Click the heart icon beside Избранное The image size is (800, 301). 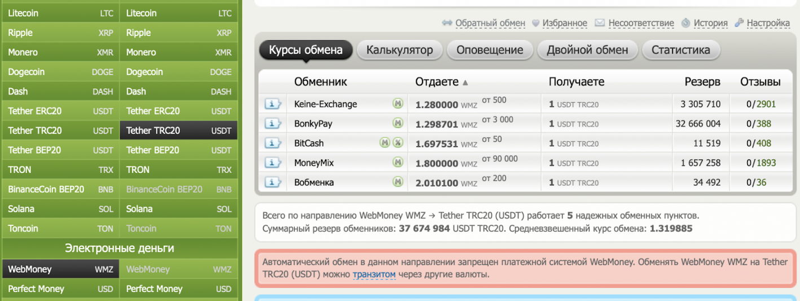point(535,23)
